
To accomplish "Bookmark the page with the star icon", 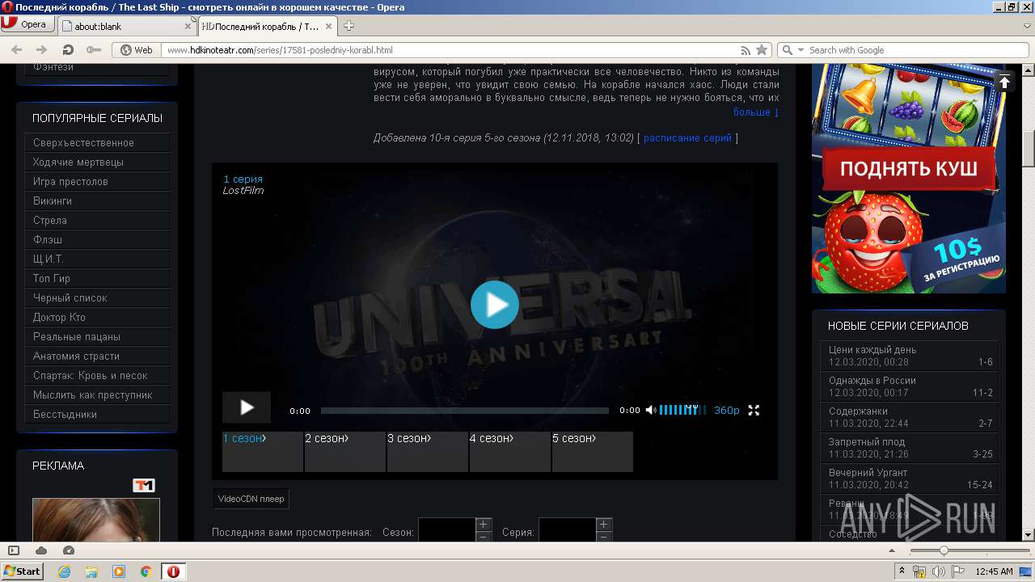I will click(x=762, y=50).
